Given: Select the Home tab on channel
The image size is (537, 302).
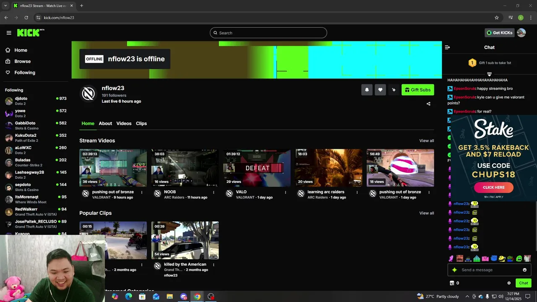Looking at the screenshot, I should (88, 123).
